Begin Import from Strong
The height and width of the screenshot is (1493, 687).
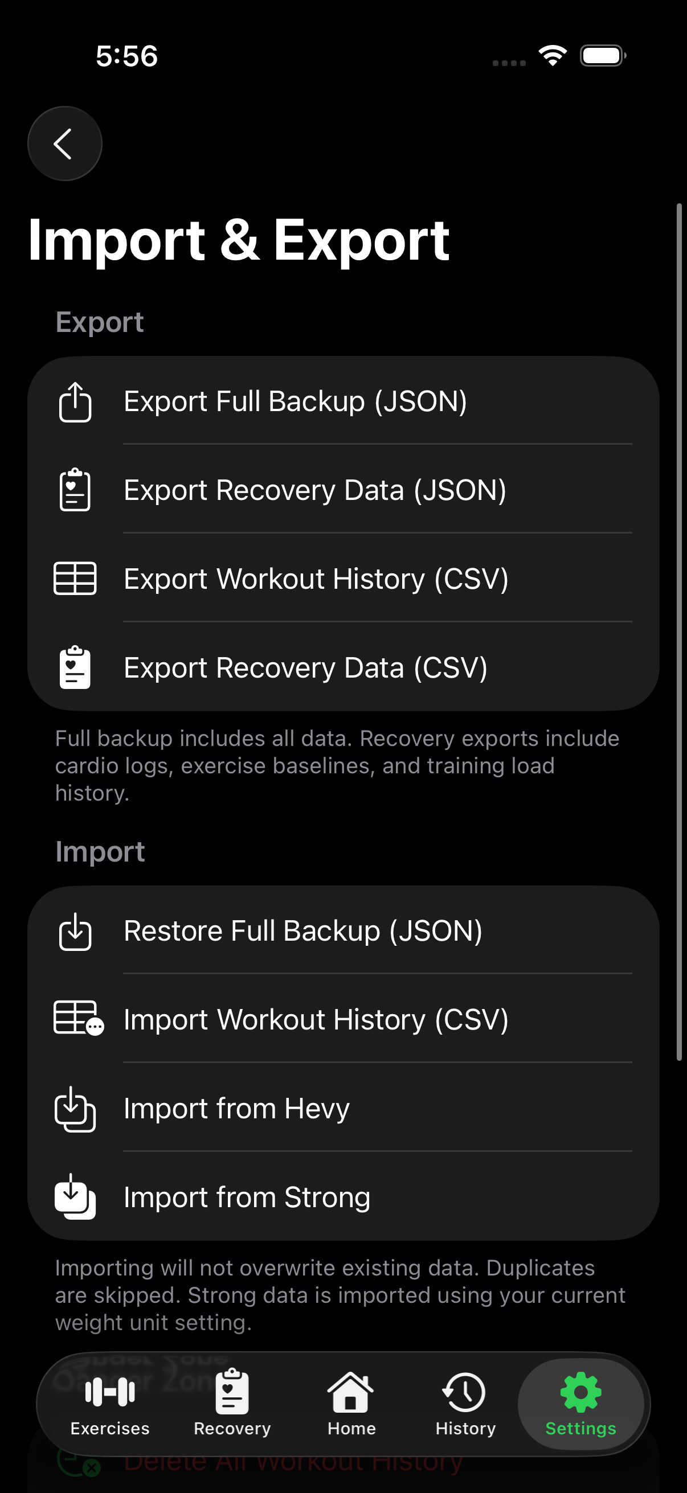pyautogui.click(x=247, y=1196)
